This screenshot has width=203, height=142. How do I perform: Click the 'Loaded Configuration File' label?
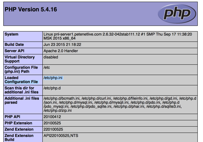pos(21,80)
